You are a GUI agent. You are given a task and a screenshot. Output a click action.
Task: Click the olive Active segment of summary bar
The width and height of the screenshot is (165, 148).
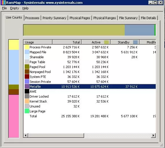tap(74, 30)
